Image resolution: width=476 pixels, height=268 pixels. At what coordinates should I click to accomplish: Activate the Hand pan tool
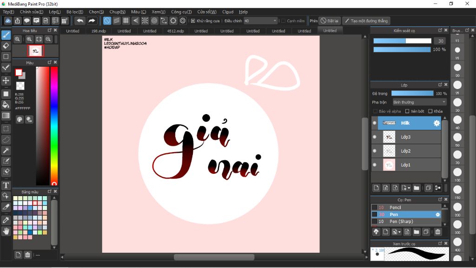pyautogui.click(x=6, y=230)
